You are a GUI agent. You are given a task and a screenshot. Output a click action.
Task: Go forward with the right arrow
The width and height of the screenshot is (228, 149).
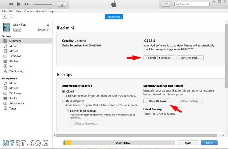click(x=11, y=17)
